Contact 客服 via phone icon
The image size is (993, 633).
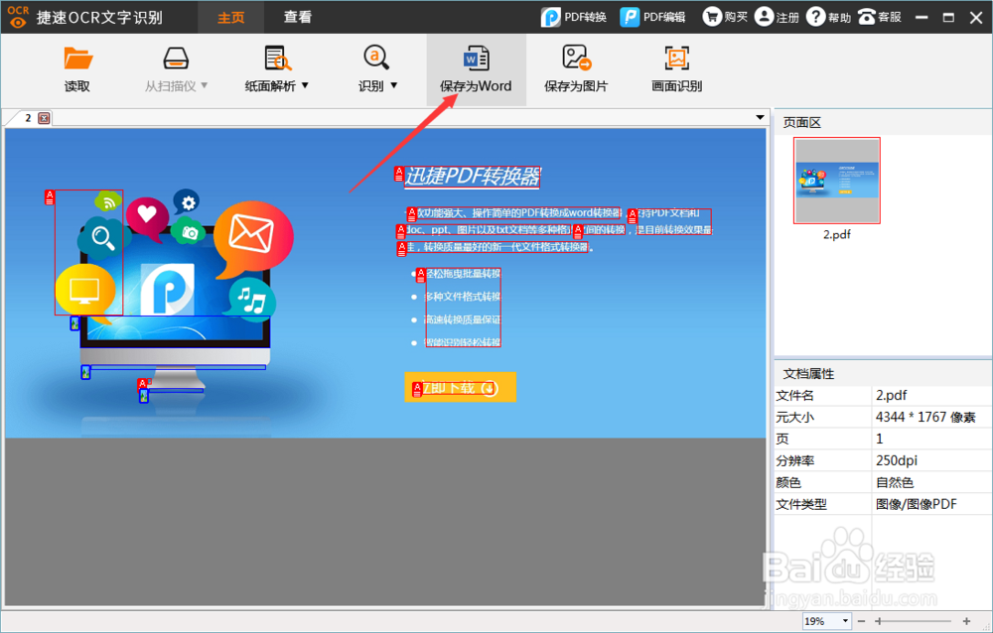coord(866,17)
